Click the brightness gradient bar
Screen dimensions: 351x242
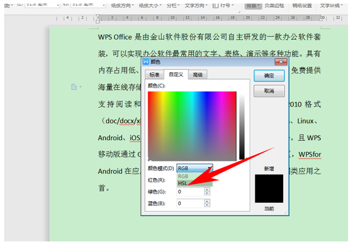tap(242, 126)
